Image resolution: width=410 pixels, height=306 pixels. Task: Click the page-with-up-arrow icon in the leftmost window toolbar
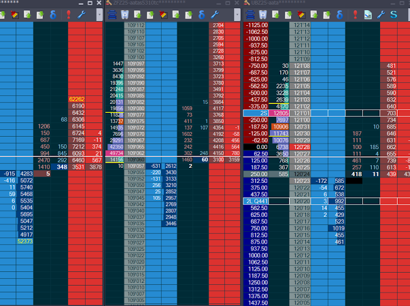pyautogui.click(x=27, y=15)
